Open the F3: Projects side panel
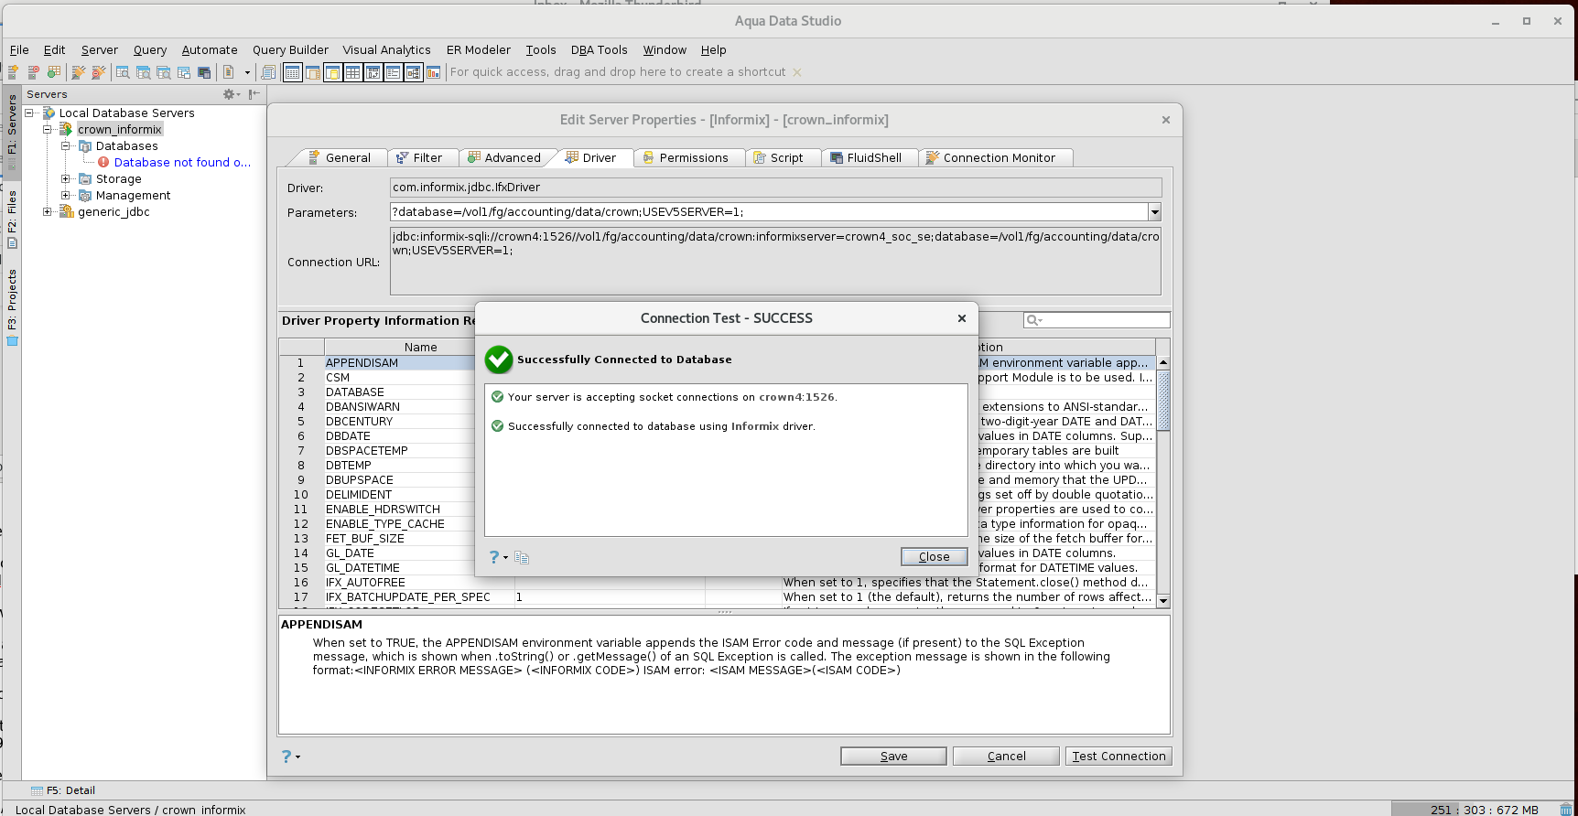 coord(12,306)
